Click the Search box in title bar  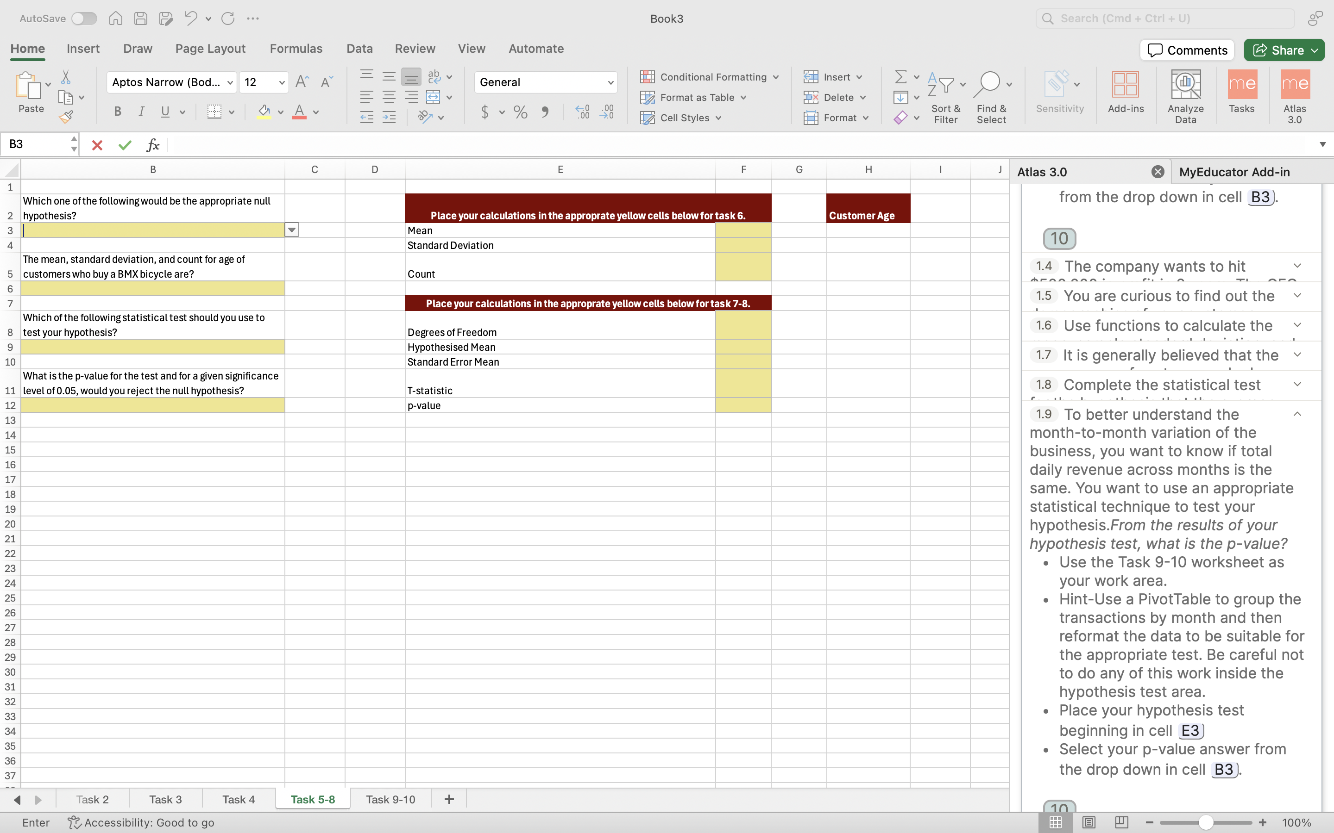pos(1164,19)
